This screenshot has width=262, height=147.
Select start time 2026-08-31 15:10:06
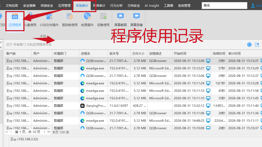[189, 128]
